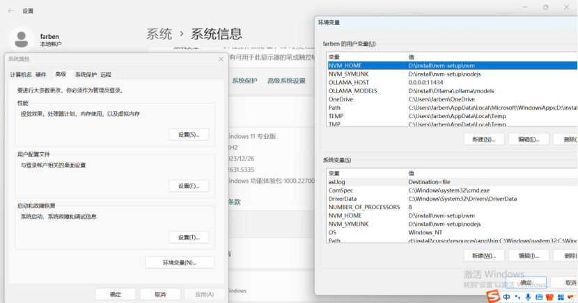Click 变量 column header in system variables
The height and width of the screenshot is (303, 578).
[x=366, y=173]
